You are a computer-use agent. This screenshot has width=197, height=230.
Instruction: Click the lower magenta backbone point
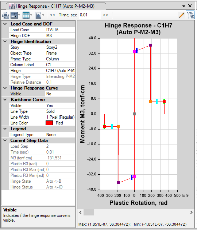(x=134, y=177)
